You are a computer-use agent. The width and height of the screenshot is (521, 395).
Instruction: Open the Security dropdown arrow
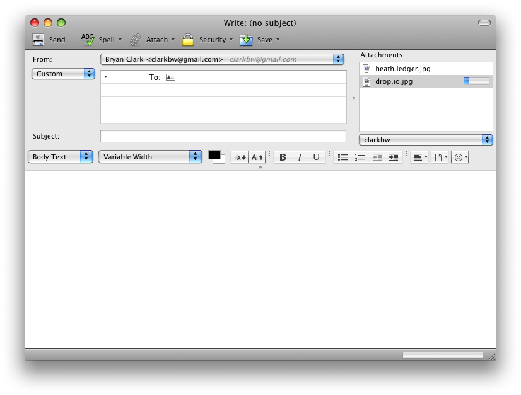click(231, 40)
